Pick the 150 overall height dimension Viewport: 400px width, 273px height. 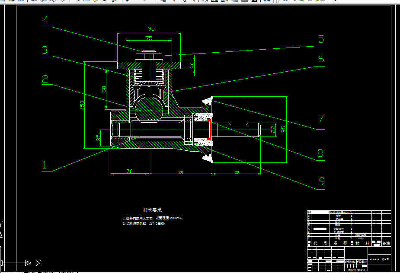[x=83, y=105]
